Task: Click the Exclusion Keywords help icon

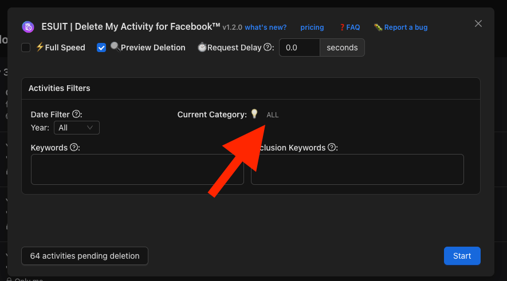Action: pyautogui.click(x=332, y=148)
